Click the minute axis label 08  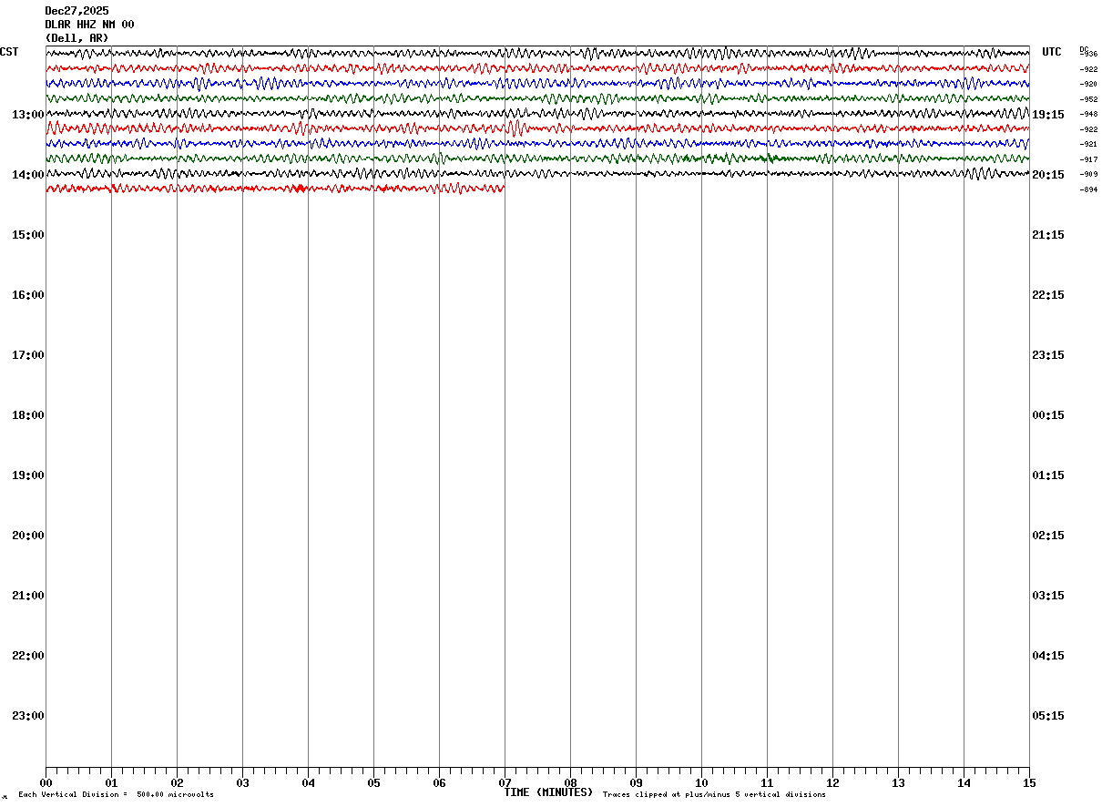tap(570, 783)
